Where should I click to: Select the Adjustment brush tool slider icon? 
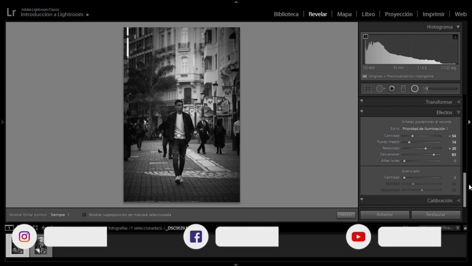pyautogui.click(x=441, y=89)
